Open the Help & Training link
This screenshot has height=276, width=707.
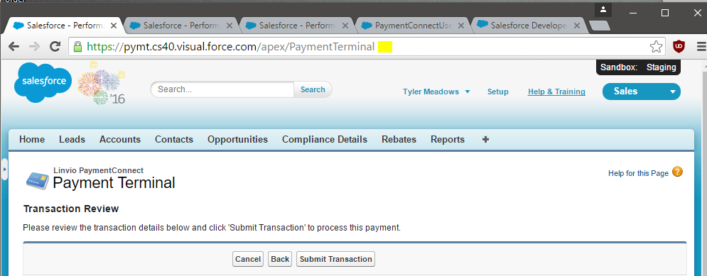556,92
